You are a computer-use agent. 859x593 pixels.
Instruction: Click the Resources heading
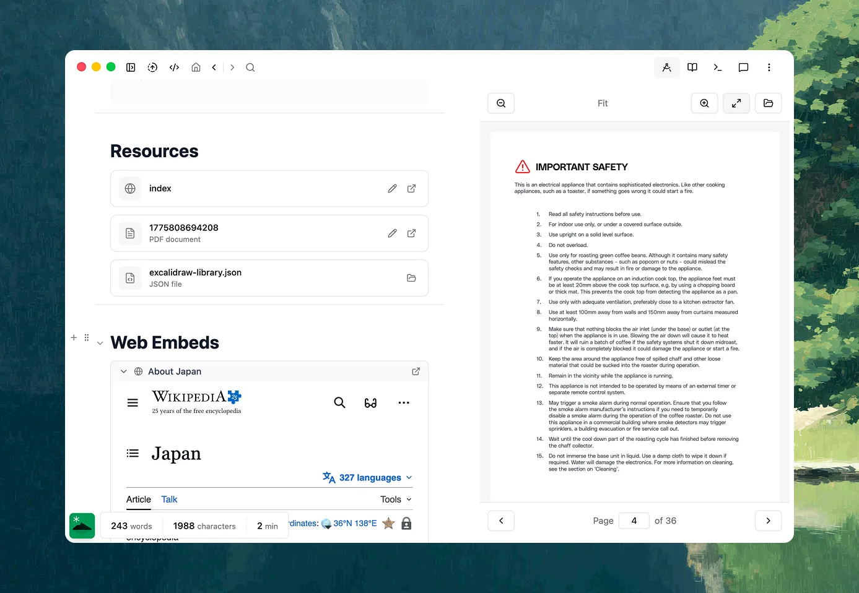154,152
